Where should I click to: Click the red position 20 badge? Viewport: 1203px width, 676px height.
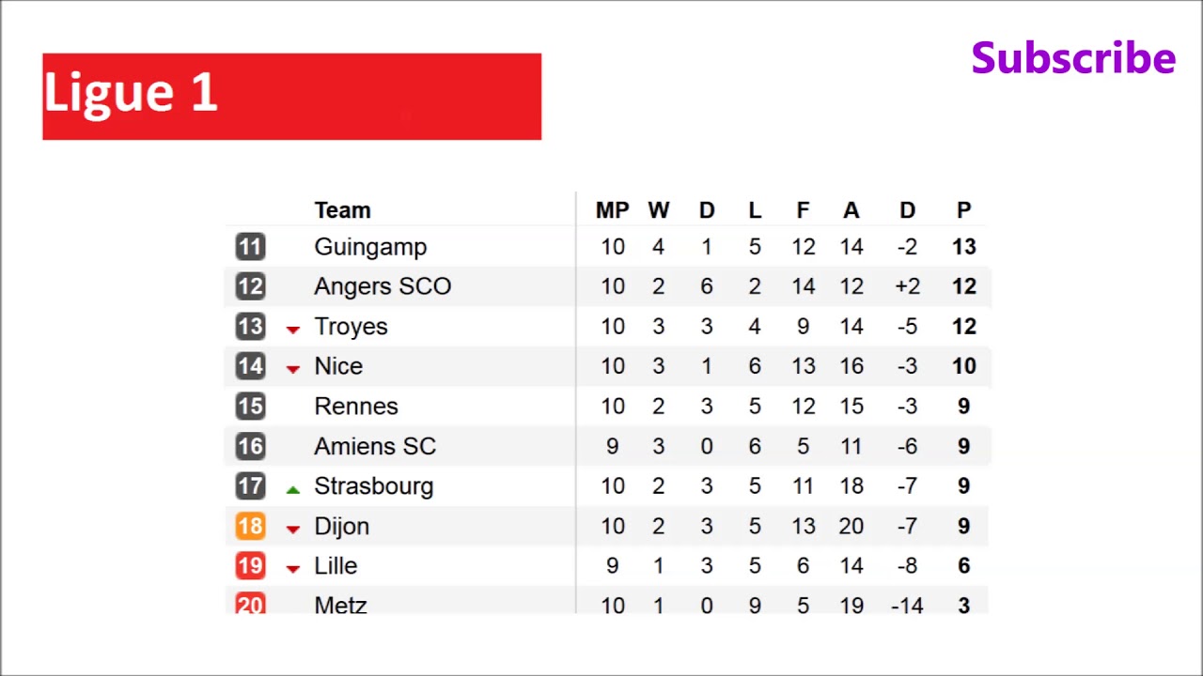(250, 605)
